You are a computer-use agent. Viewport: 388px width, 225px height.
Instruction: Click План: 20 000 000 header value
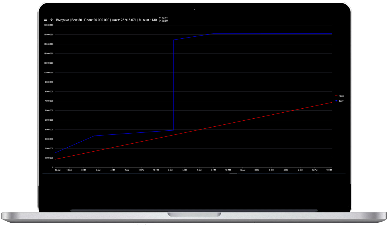(97, 20)
